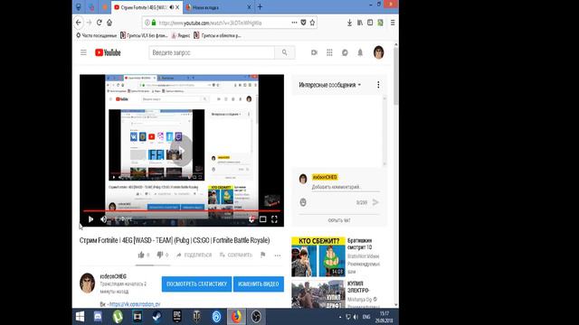The height and width of the screenshot is (325, 579).
Task: Open the «Грипсы и обмотки» bookmark
Action: pyautogui.click(x=217, y=35)
